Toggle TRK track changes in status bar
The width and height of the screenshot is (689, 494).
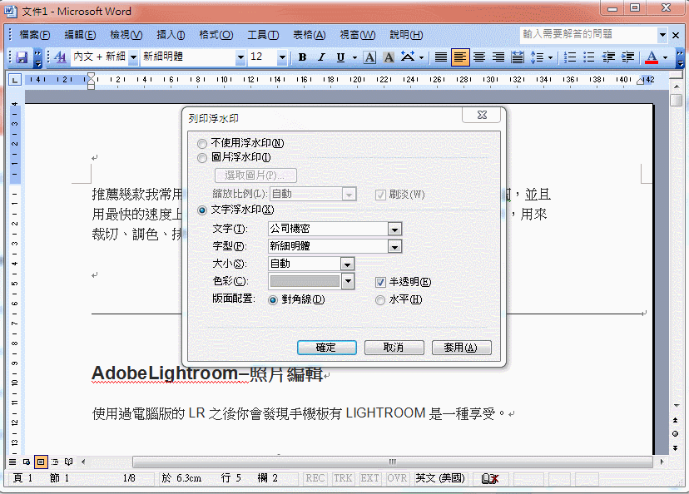tap(343, 478)
